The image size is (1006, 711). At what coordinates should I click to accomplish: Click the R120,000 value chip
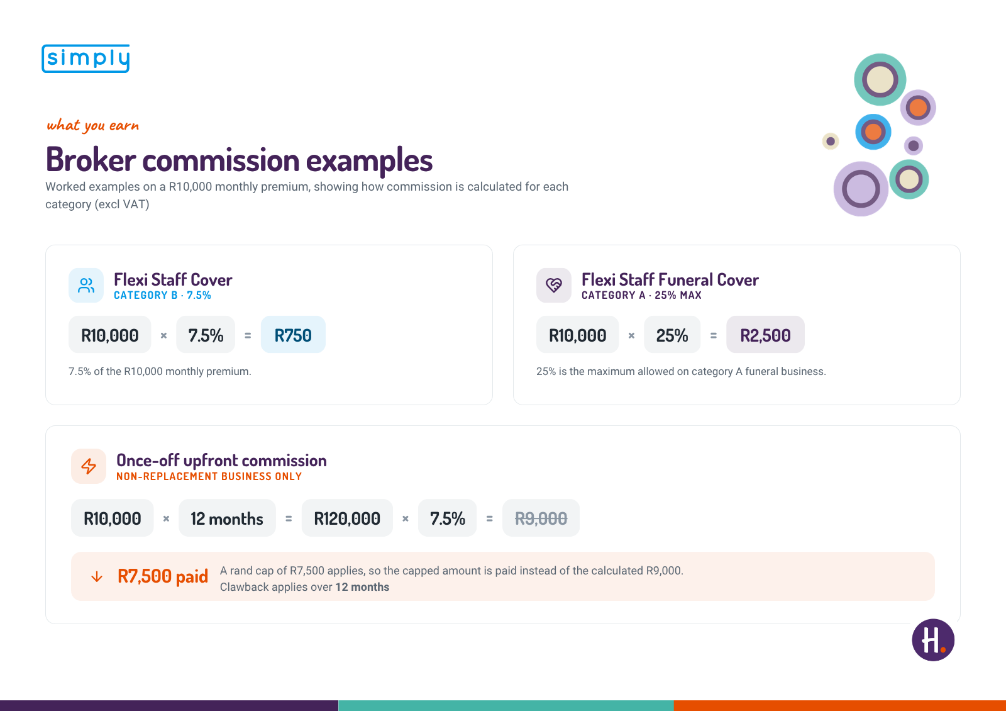347,518
